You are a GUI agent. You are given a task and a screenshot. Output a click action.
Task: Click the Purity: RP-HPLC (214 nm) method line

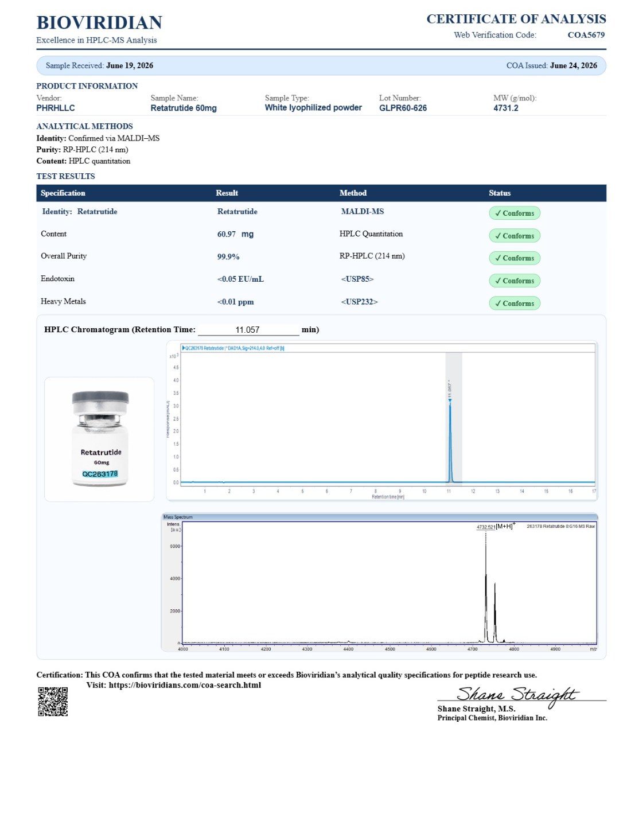[x=82, y=150]
